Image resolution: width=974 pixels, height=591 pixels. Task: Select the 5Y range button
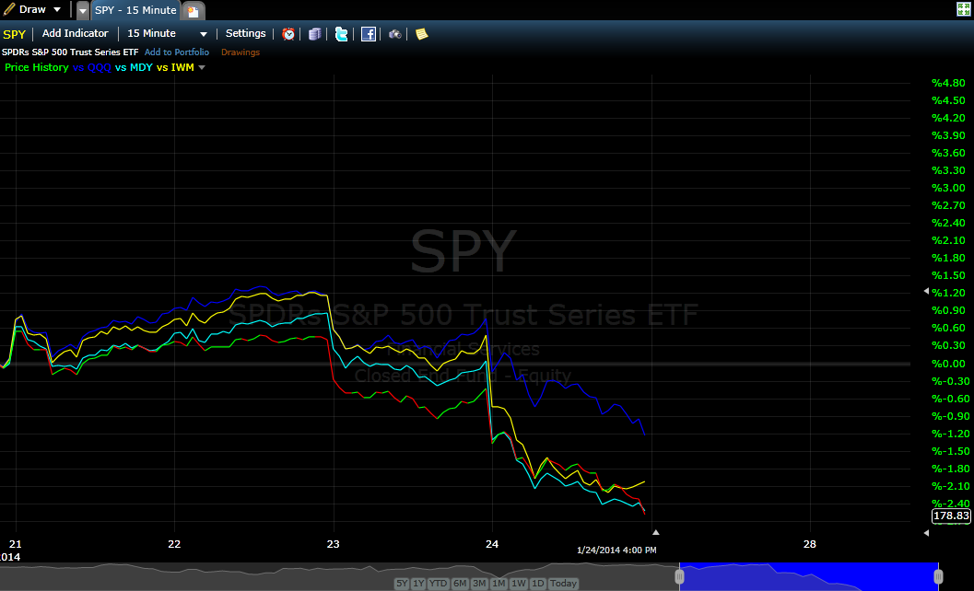tap(402, 584)
